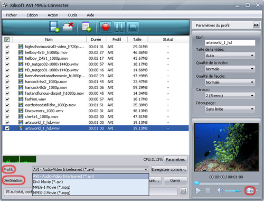Screen dimensions: 264x201
Task: Open the Taille de la vidéo dropdown
Action: coord(230,56)
